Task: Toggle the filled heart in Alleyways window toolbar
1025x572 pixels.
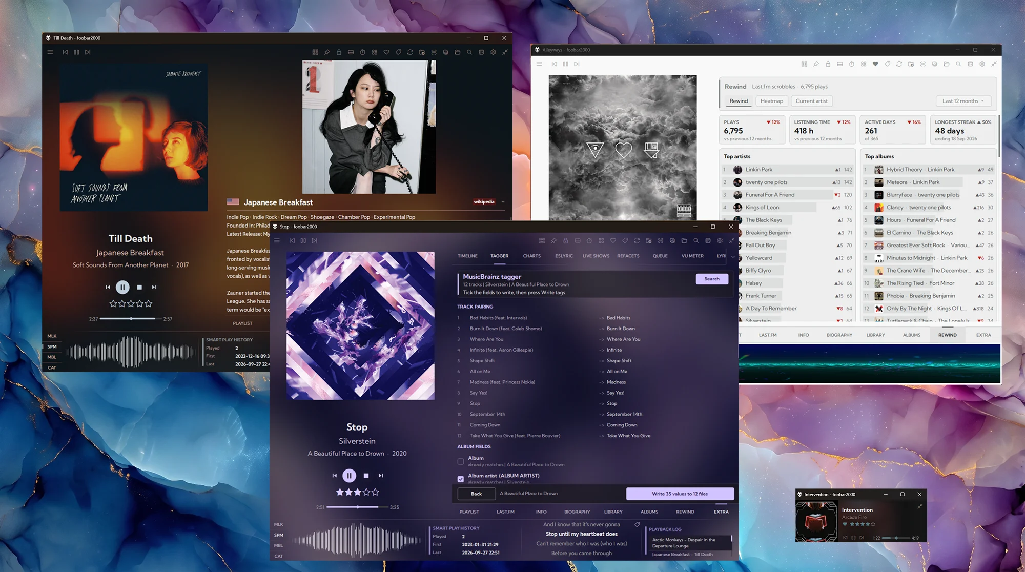Action: 875,64
